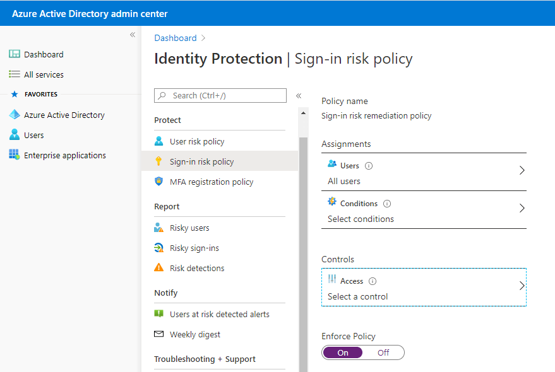Set Enforce Policy to On
Viewport: 555px width, 372px height.
click(x=343, y=352)
